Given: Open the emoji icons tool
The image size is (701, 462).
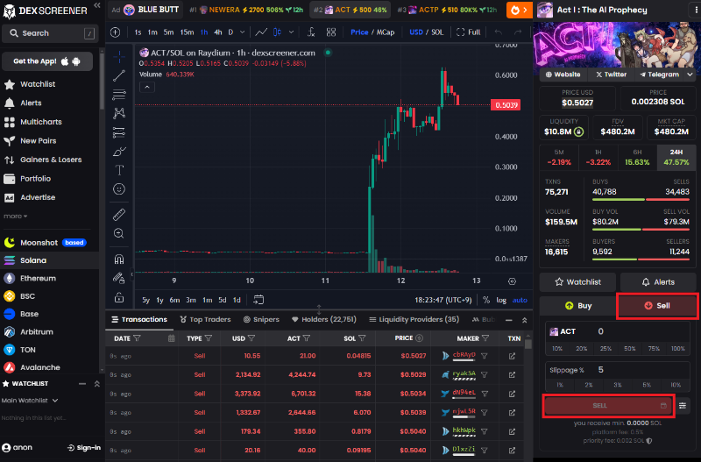Looking at the screenshot, I should click(x=119, y=189).
